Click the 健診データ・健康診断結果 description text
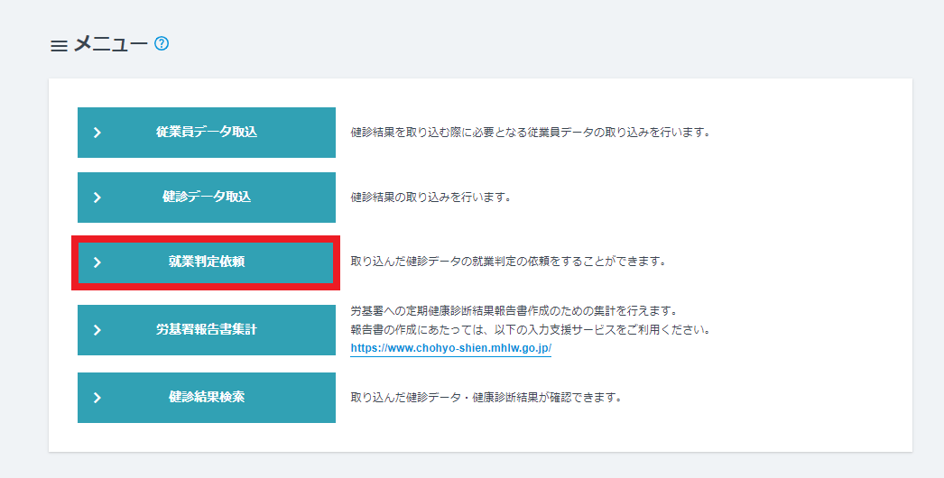Screen dimensions: 944x478 tap(486, 398)
